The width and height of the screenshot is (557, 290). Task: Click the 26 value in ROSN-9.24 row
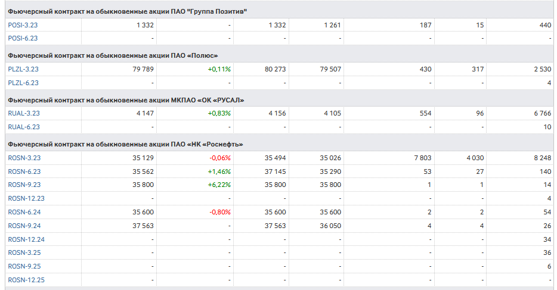pyautogui.click(x=547, y=226)
